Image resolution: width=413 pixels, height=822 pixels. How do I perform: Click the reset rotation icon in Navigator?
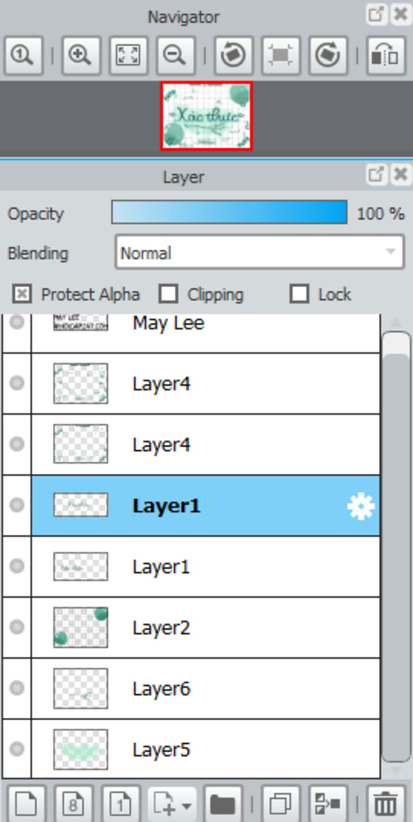281,55
